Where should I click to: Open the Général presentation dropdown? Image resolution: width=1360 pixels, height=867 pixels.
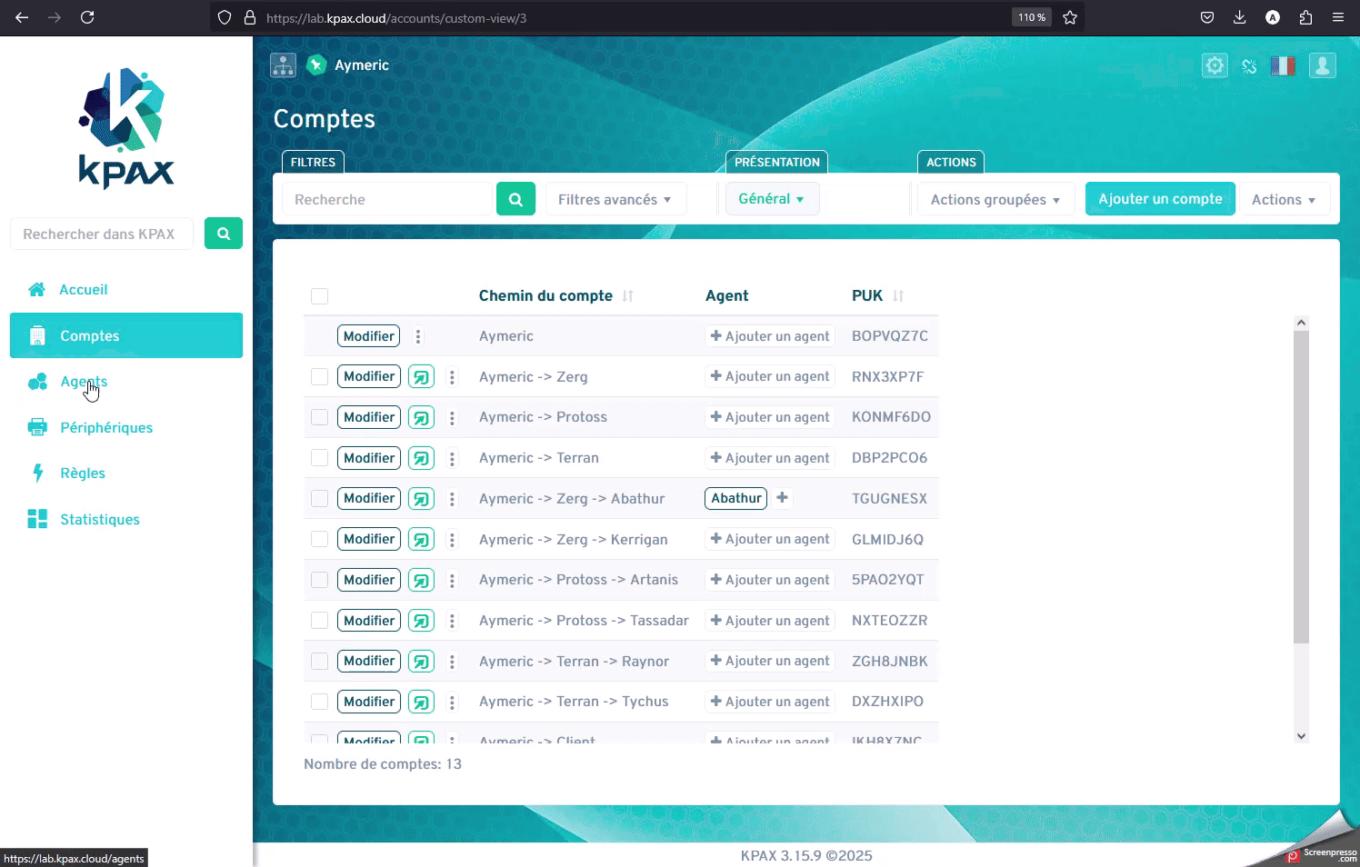click(x=771, y=199)
